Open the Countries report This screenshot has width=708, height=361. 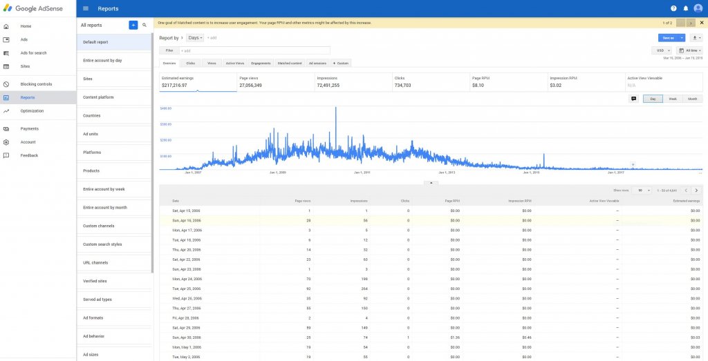pos(91,115)
